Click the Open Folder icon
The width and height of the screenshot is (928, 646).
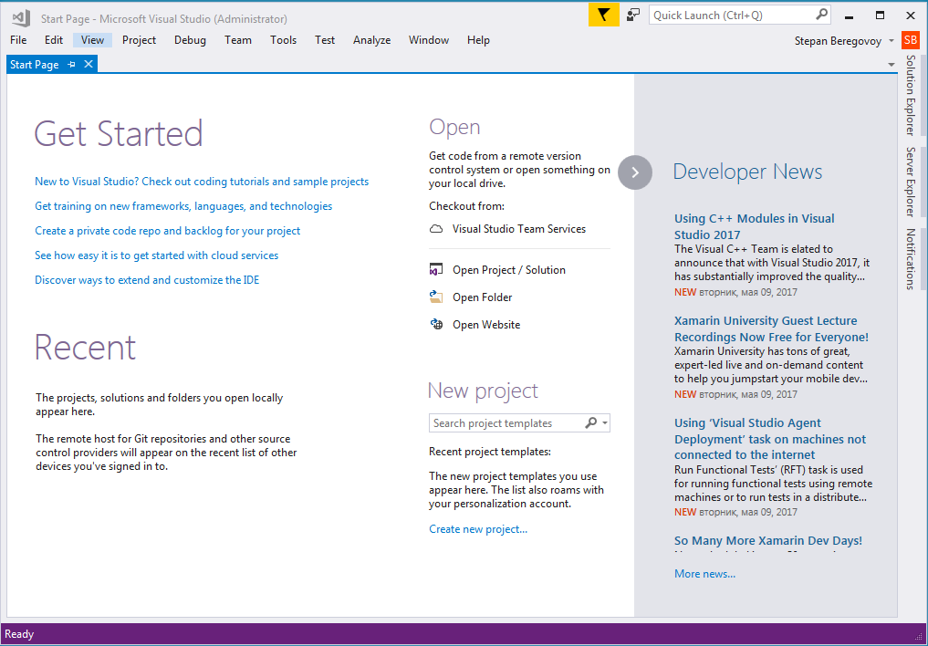click(x=436, y=297)
